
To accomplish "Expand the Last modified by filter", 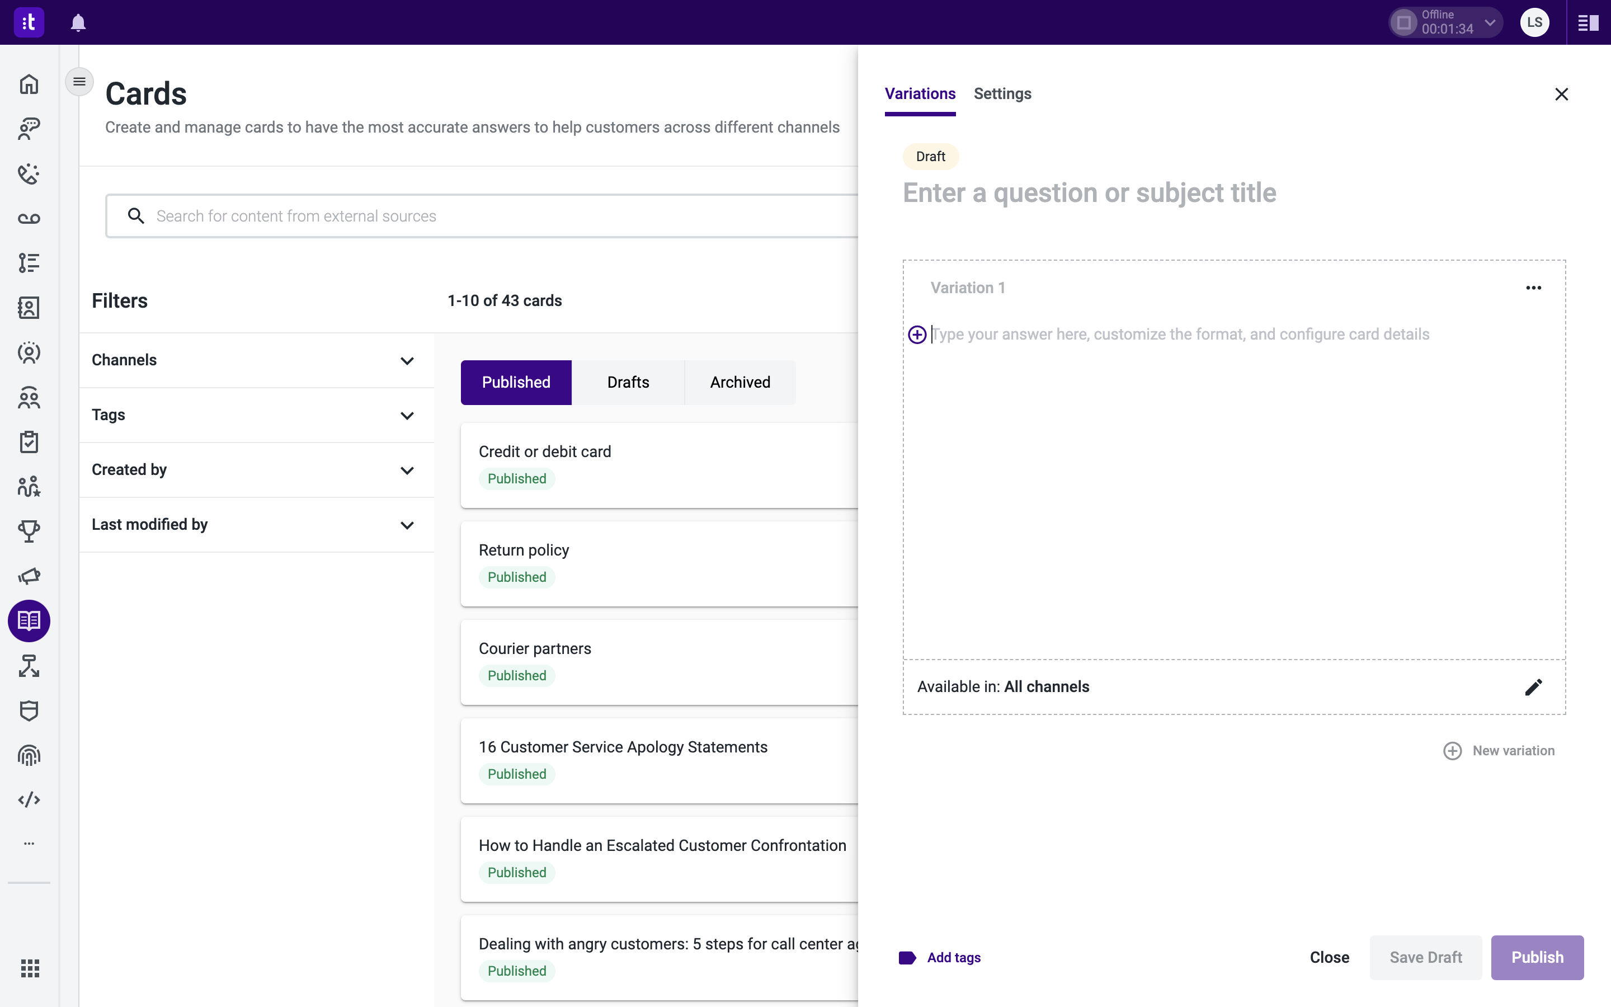I will (x=256, y=525).
